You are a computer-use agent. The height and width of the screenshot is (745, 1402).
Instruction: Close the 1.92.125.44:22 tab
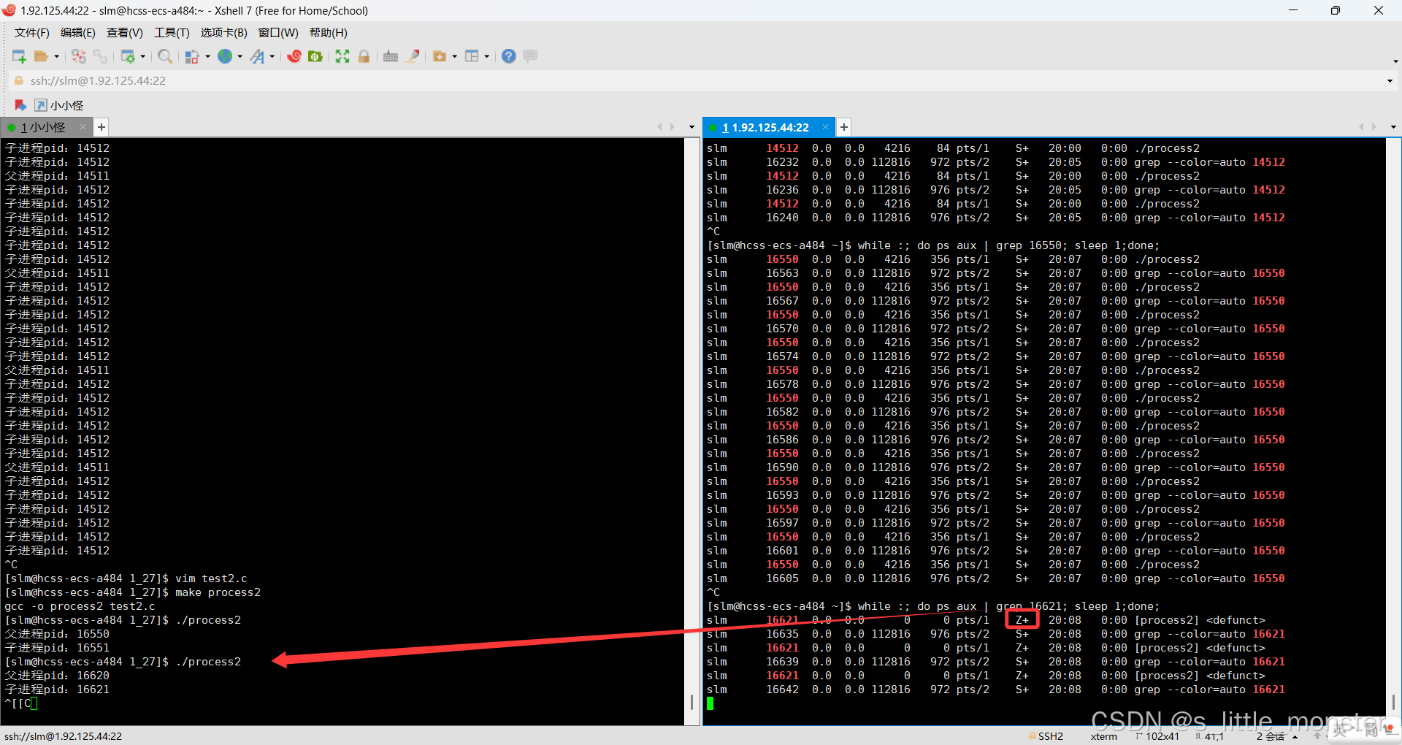point(825,127)
